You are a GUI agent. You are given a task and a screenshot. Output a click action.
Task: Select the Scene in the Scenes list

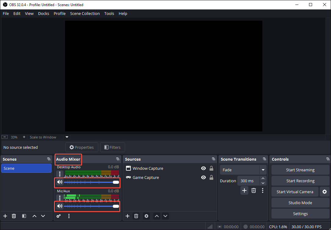click(x=26, y=168)
